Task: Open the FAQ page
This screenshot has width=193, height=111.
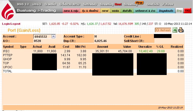Action: [x=187, y=11]
